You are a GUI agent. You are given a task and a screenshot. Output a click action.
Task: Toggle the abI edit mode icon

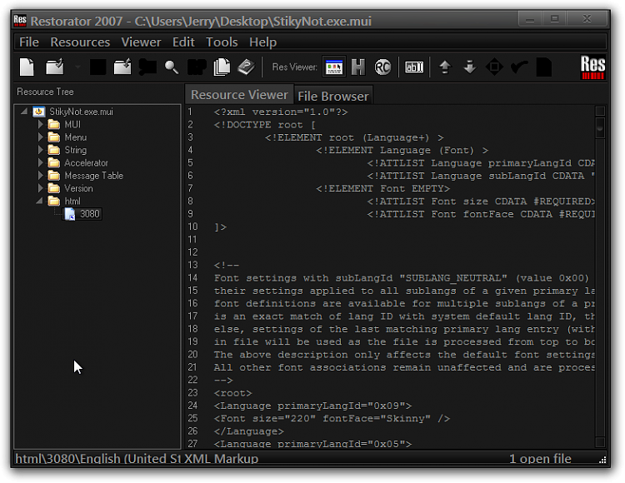414,67
